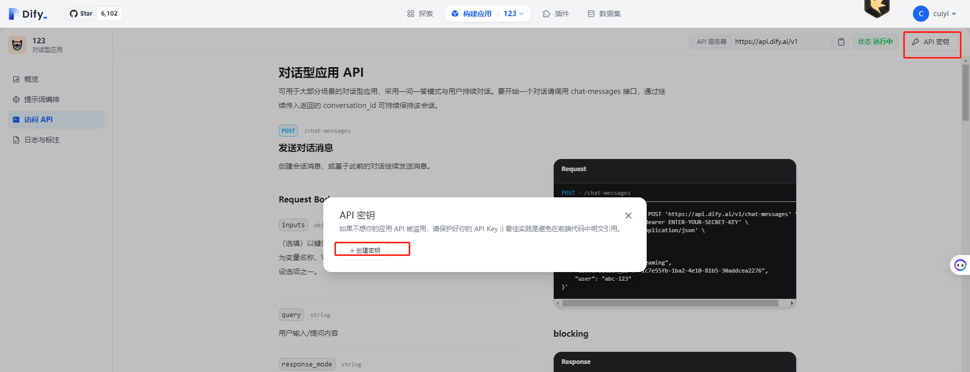
Task: Click the page vertical scrollbar
Action: (965, 92)
